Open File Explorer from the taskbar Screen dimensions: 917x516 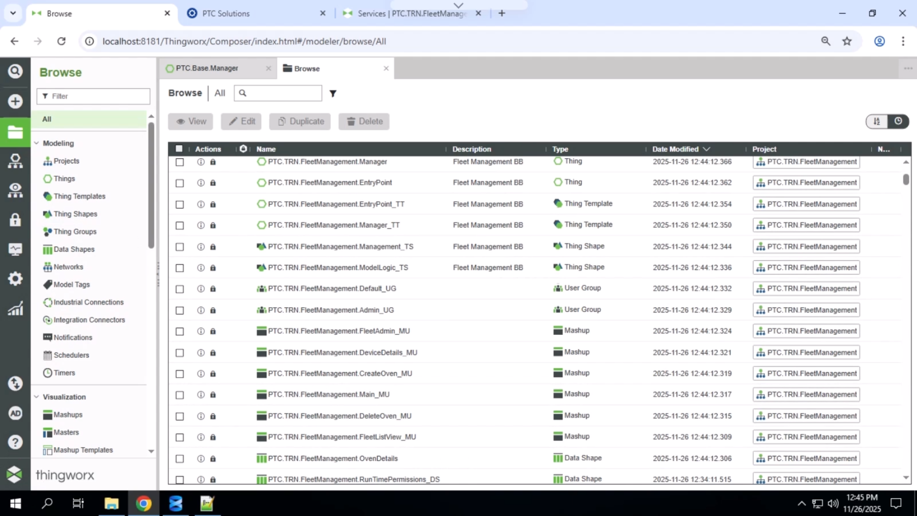(111, 504)
